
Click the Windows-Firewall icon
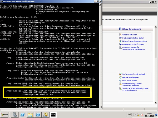pos(120,74)
